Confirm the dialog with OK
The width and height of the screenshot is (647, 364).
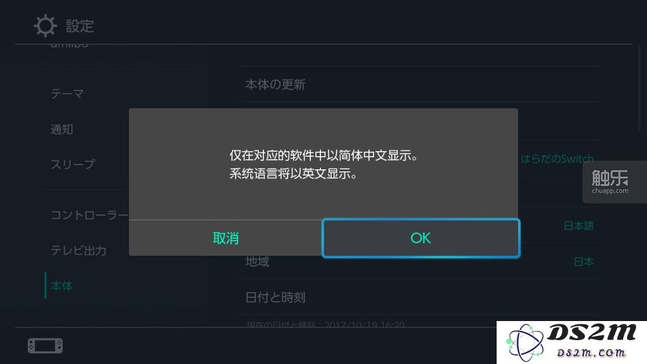[x=420, y=238]
